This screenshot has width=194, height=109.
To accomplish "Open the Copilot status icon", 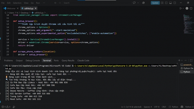I will 182,107.
